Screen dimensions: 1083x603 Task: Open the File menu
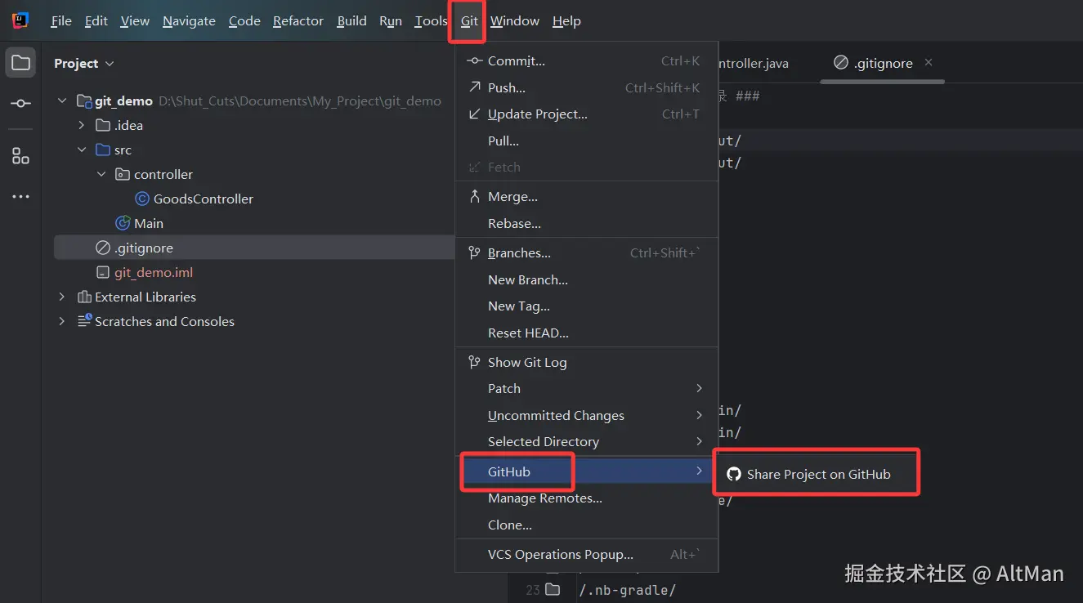[x=61, y=21]
